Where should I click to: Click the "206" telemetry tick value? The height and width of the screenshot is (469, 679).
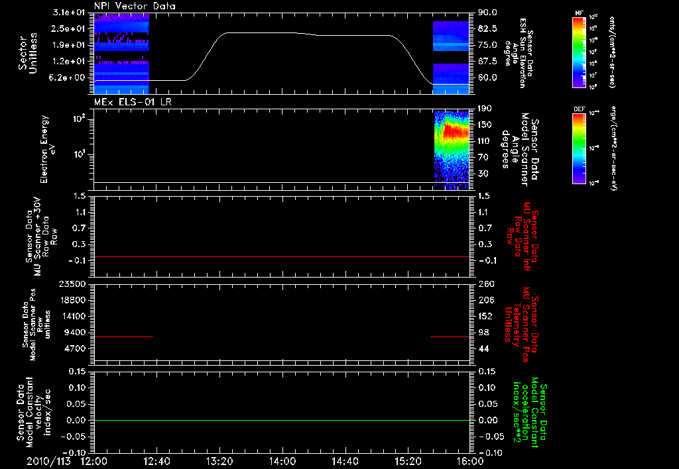coord(486,300)
